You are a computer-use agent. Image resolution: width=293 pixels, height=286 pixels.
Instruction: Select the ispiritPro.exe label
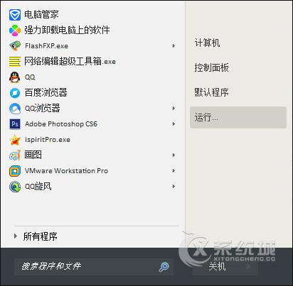[48, 140]
